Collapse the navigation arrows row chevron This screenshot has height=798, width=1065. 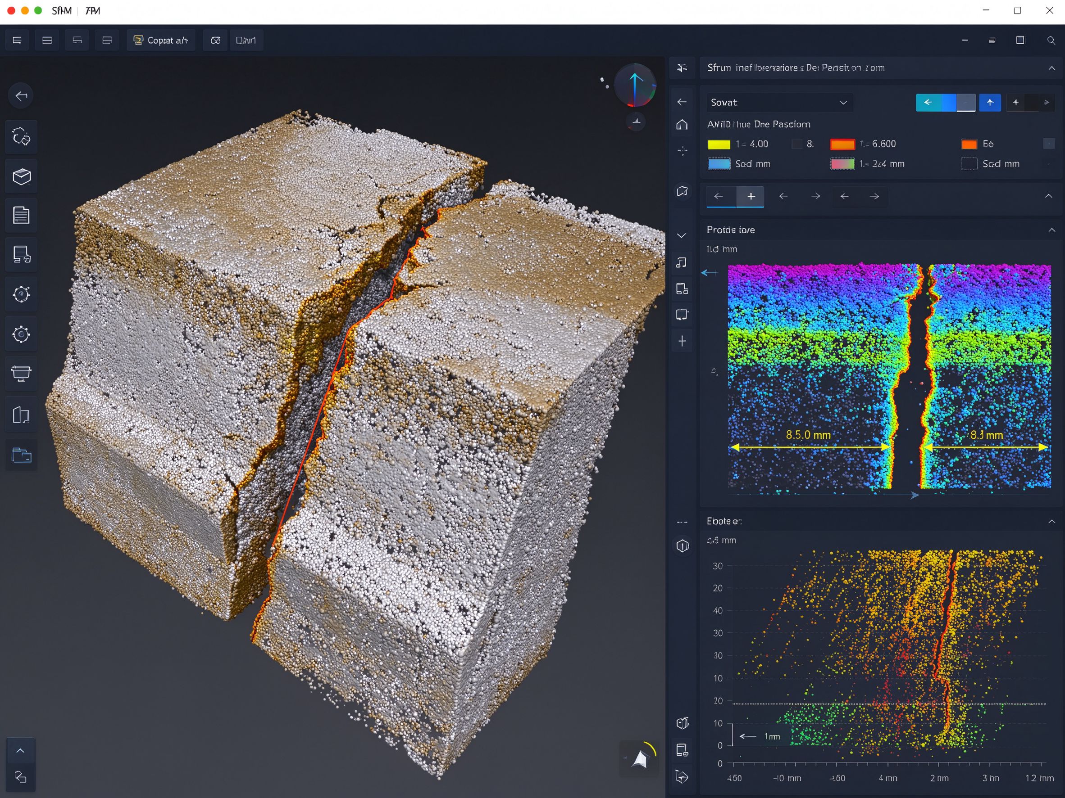[x=1049, y=196]
